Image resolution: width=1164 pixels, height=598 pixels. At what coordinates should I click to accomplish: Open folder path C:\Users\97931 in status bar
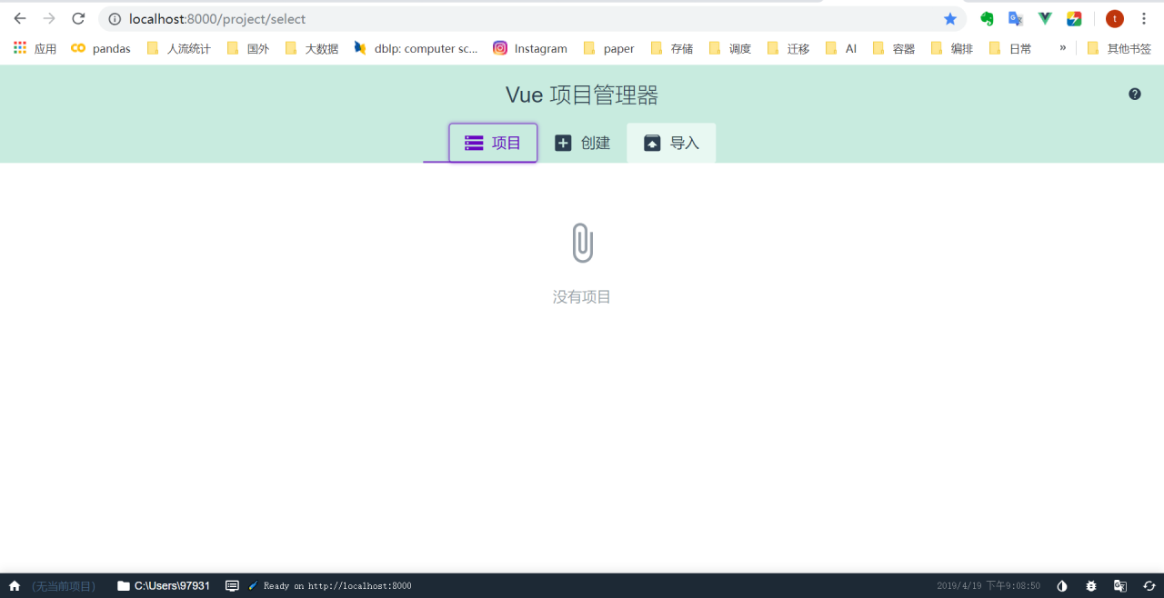coord(164,586)
